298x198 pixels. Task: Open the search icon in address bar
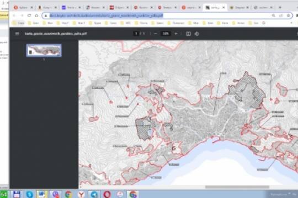coord(273,15)
